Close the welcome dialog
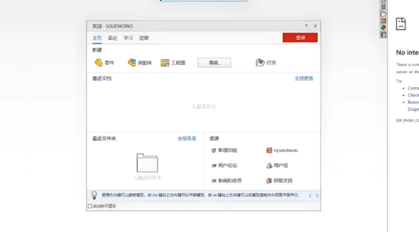Viewport: 419px width, 232px height. (x=315, y=26)
